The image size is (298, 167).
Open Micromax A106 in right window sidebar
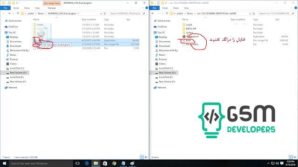tap(167, 51)
